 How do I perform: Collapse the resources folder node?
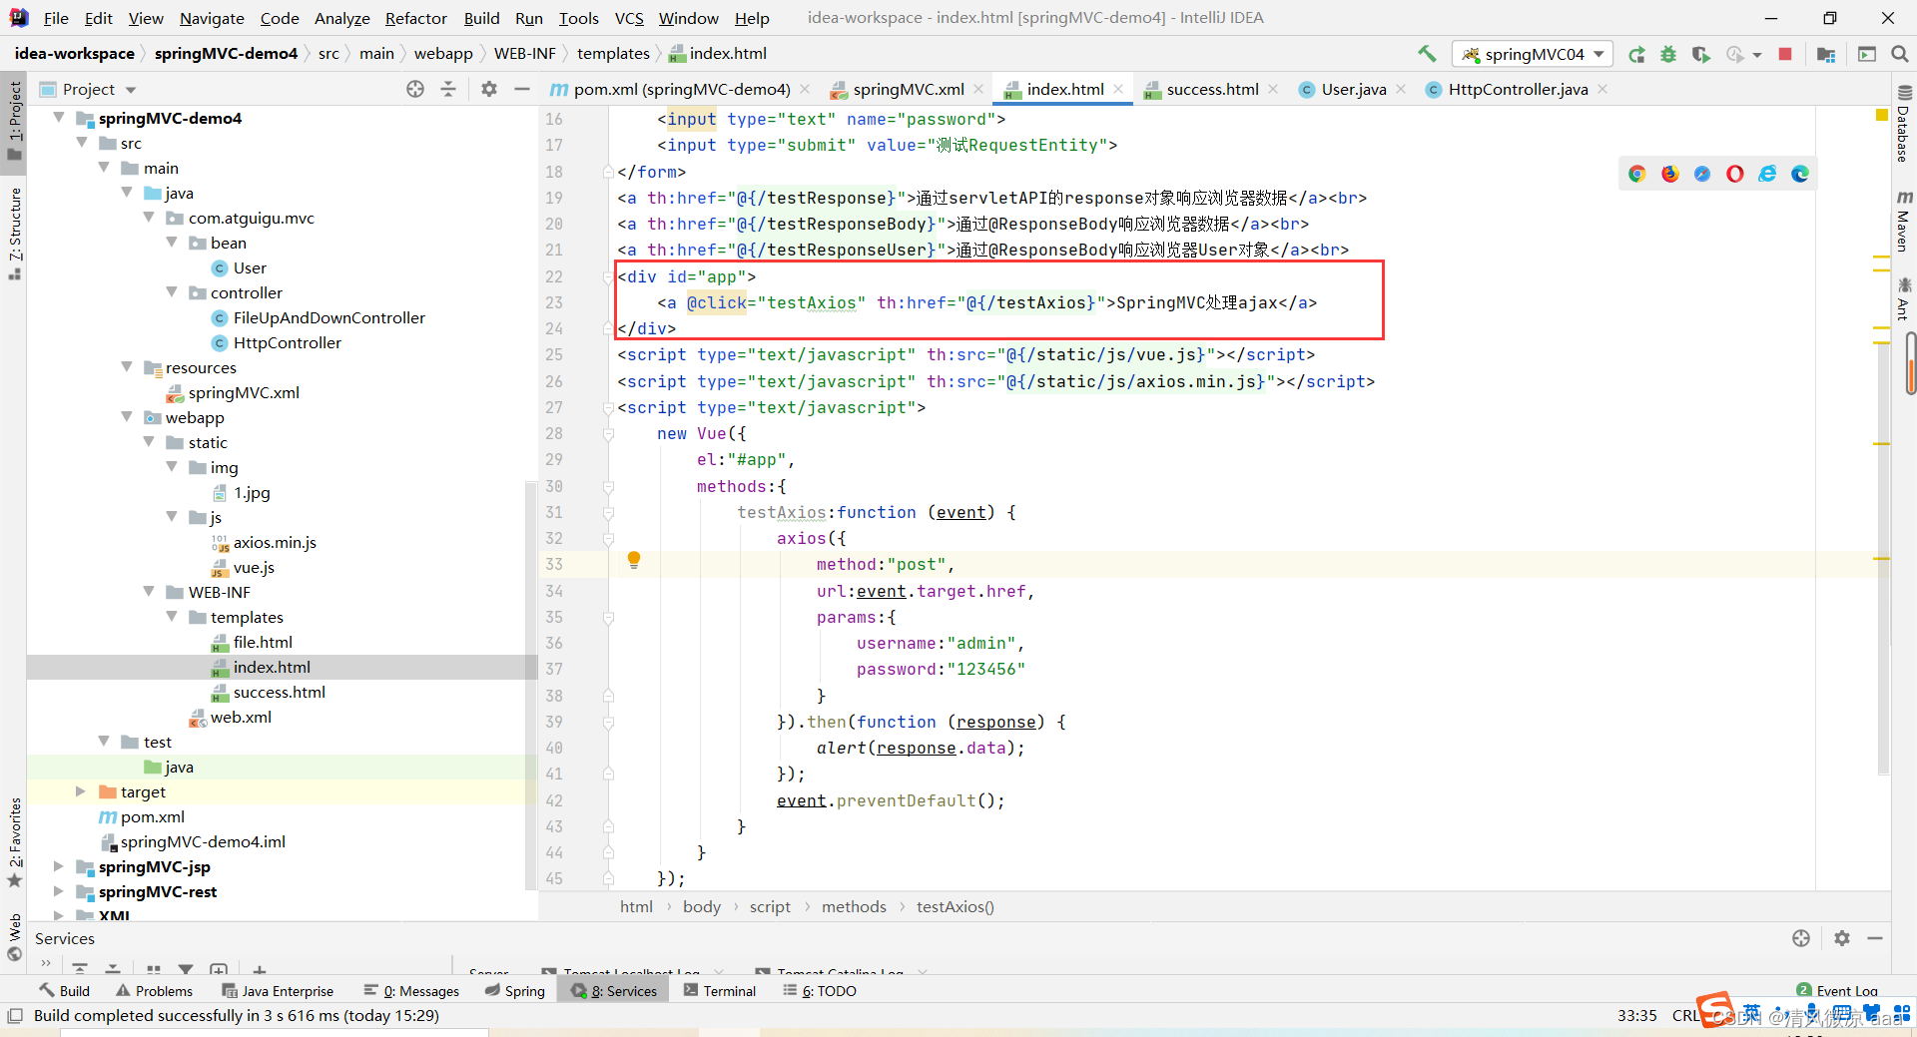[127, 367]
